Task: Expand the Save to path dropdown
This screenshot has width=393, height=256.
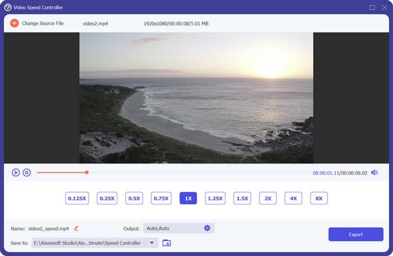Action: point(152,243)
